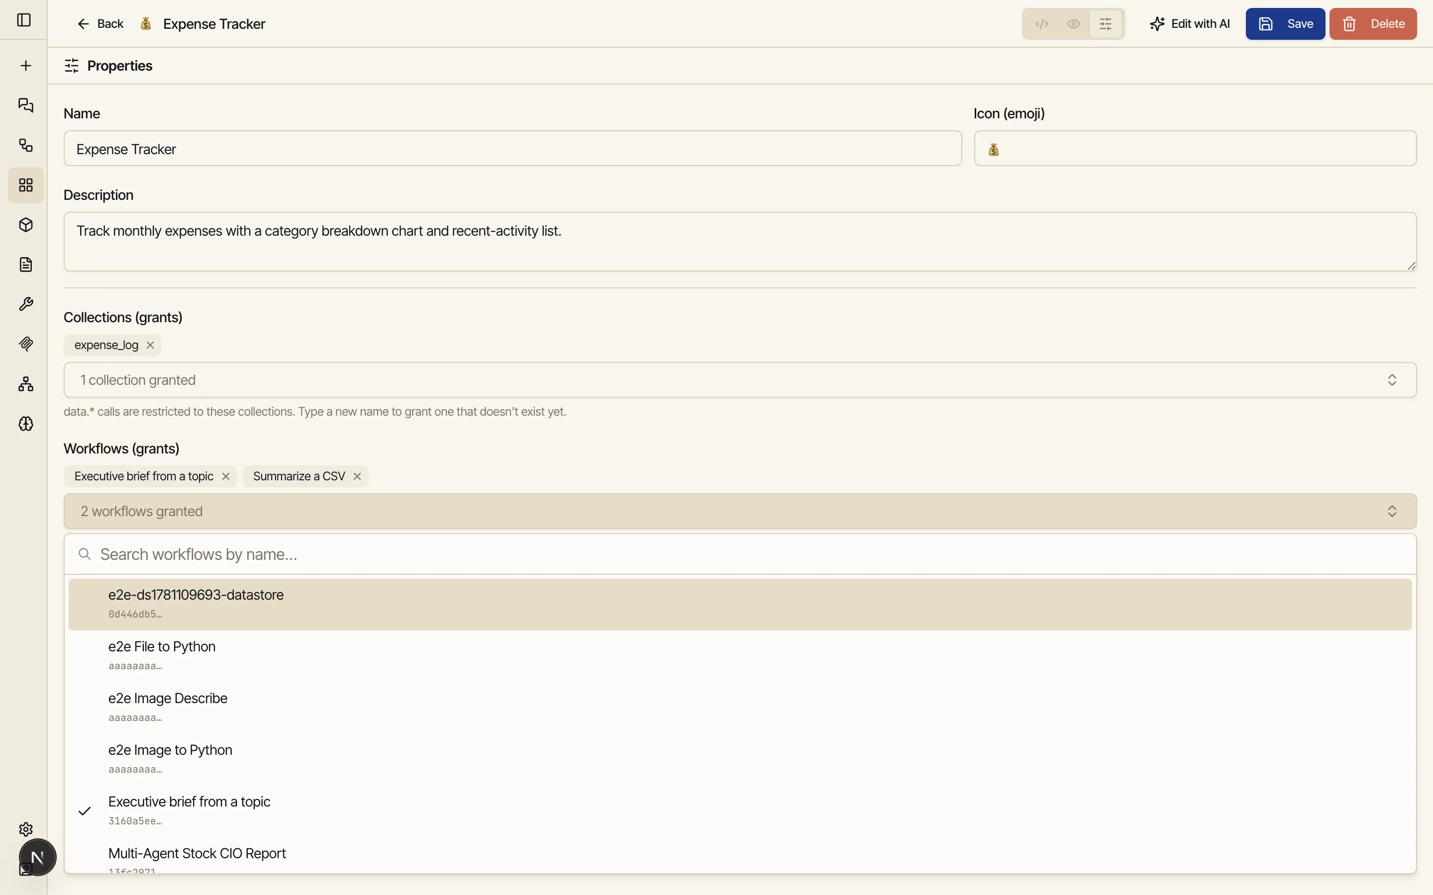Open the document sidebar icon

click(25, 265)
